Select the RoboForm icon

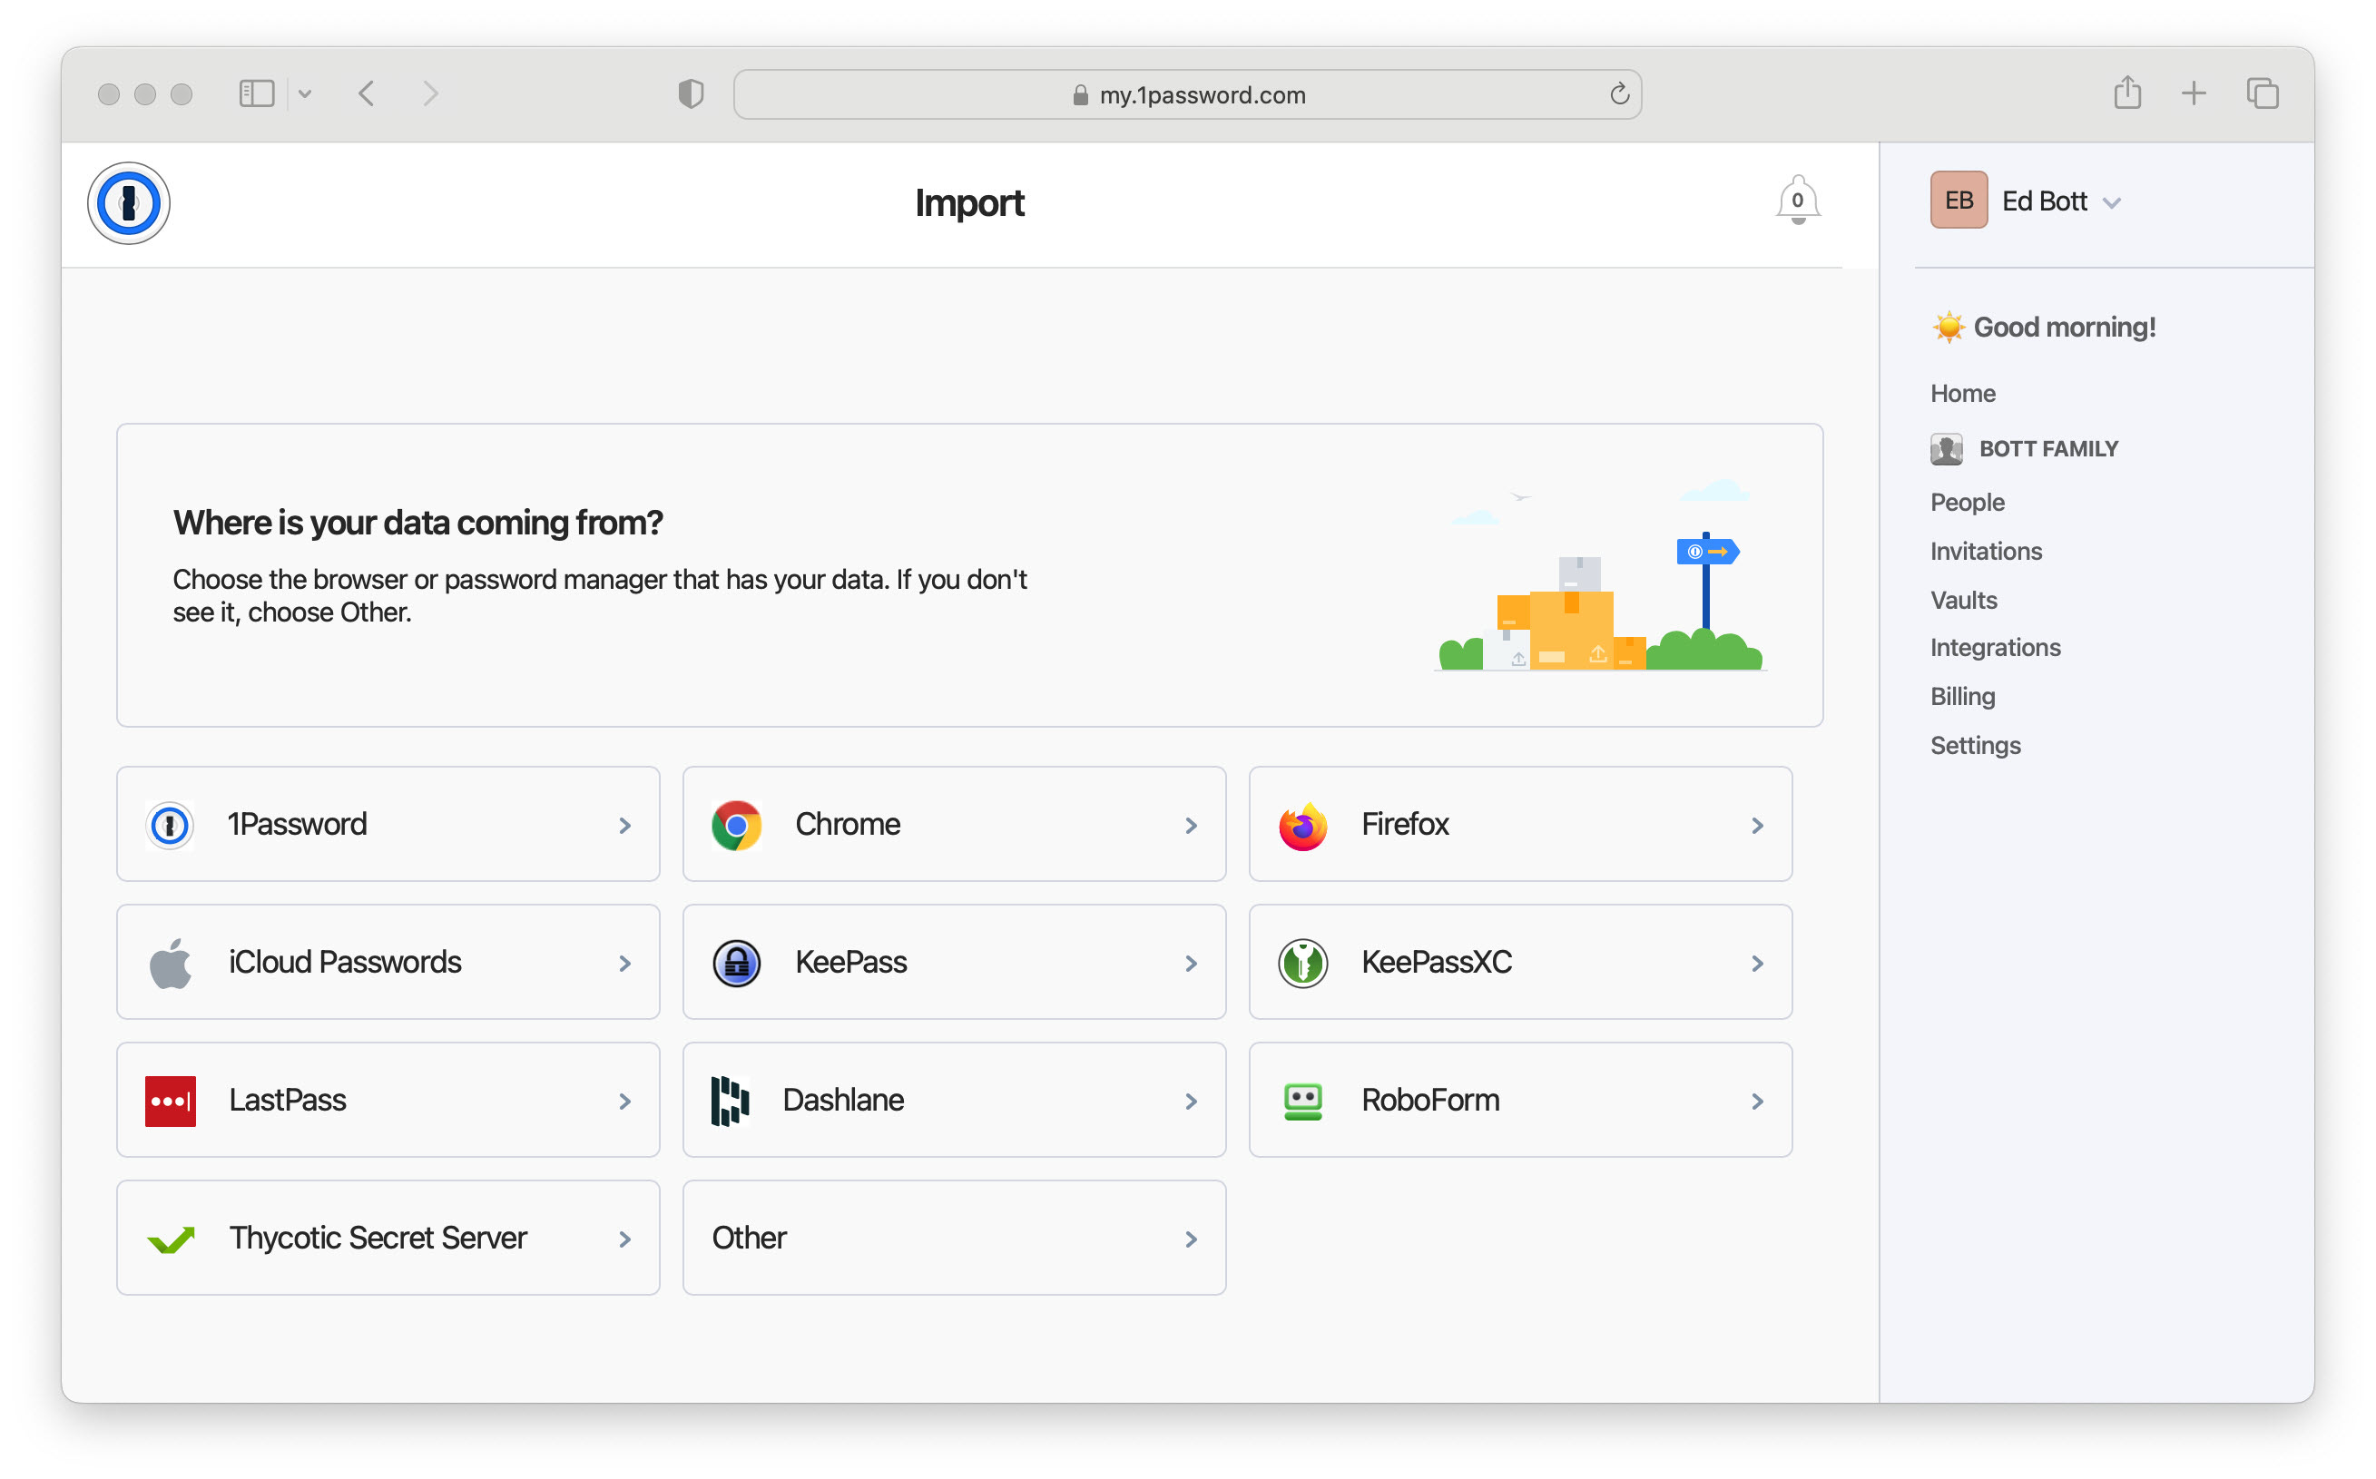pyautogui.click(x=1303, y=1100)
